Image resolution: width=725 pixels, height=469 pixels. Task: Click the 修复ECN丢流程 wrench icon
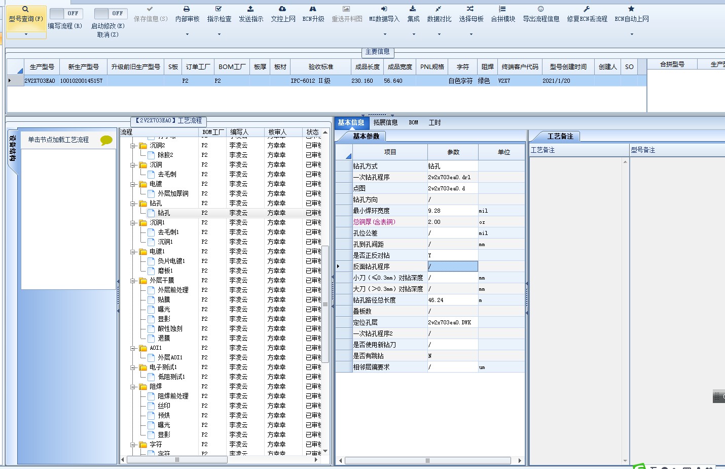click(x=587, y=9)
